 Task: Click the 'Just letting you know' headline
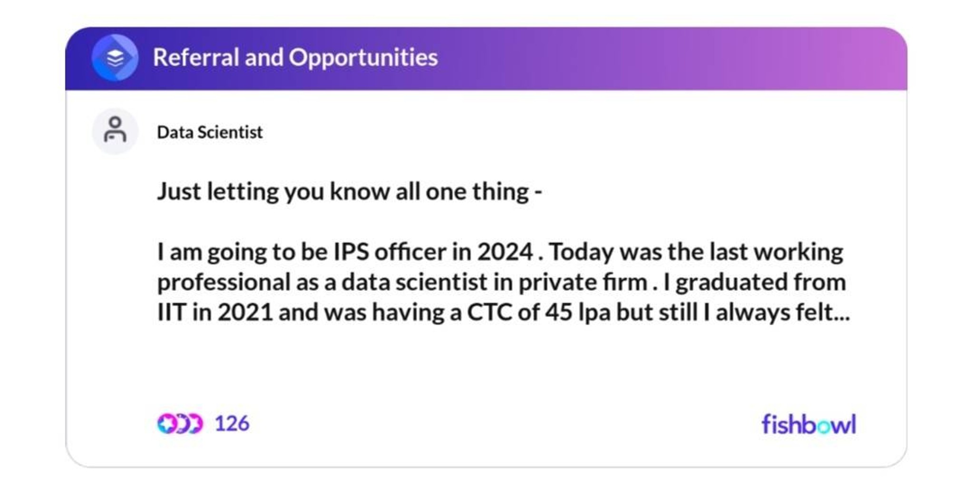[x=350, y=192]
